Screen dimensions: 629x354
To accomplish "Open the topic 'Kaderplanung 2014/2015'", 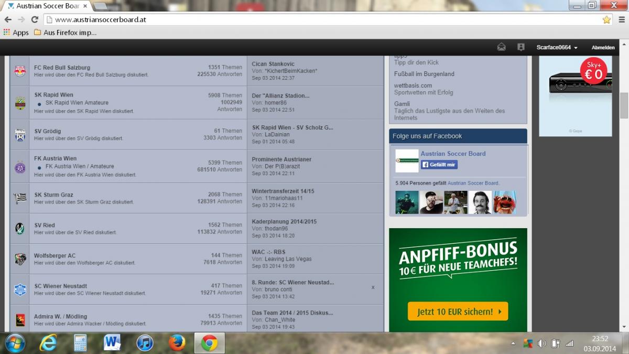I will coord(284,222).
